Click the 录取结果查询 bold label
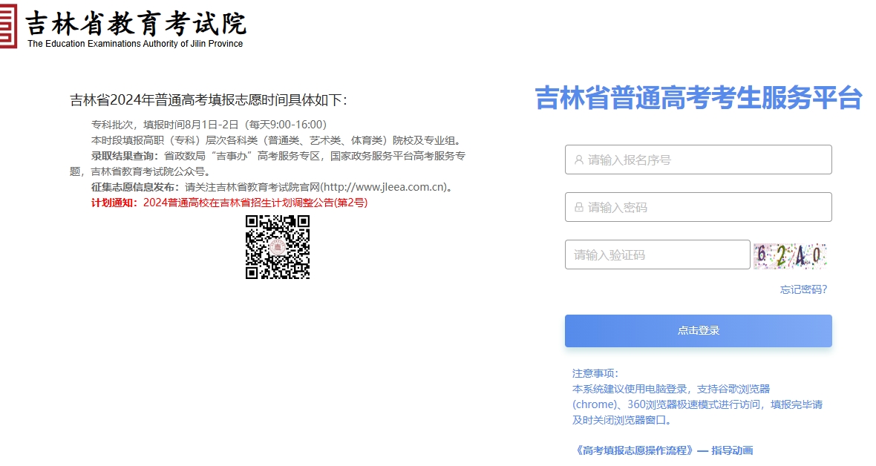This screenshot has width=876, height=466. coord(125,156)
